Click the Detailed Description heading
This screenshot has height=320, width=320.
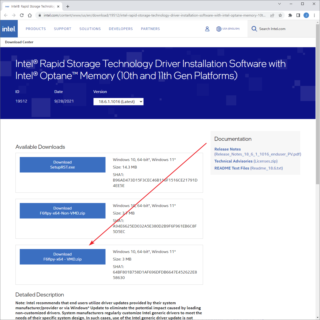pos(40,295)
